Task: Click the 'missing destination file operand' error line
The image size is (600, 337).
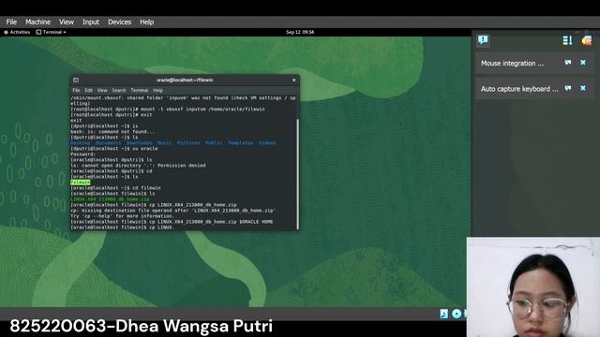Action: (x=172, y=211)
